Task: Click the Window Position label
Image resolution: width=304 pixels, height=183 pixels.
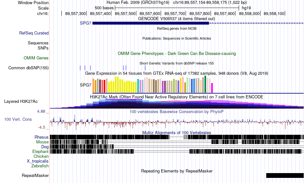Action: point(33,3)
